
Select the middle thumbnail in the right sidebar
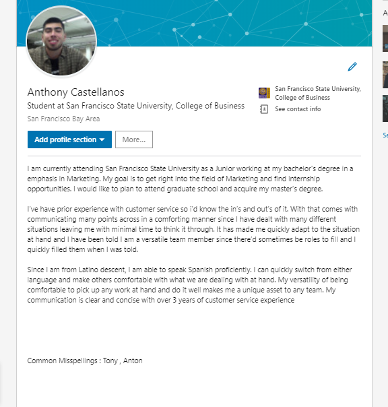385,75
